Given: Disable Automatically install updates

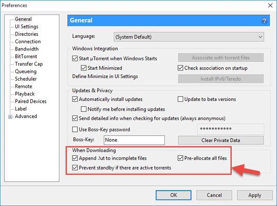Looking at the screenshot, I should click(x=75, y=99).
